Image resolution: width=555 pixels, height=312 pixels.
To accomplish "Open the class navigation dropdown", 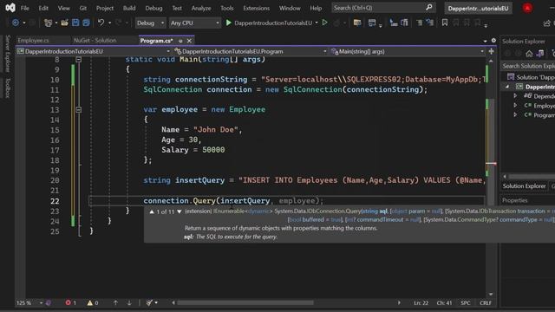I will click(x=251, y=51).
